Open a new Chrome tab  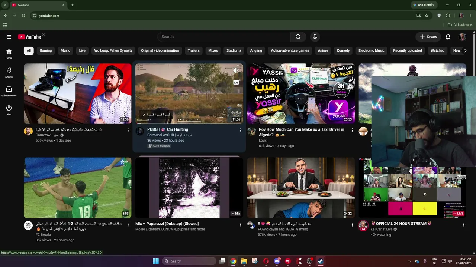pos(72,5)
